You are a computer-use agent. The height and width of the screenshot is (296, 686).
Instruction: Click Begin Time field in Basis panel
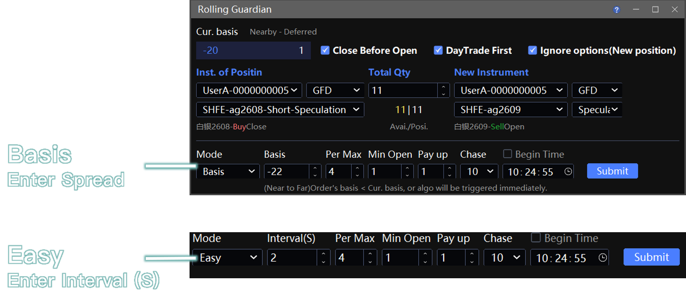pyautogui.click(x=538, y=171)
